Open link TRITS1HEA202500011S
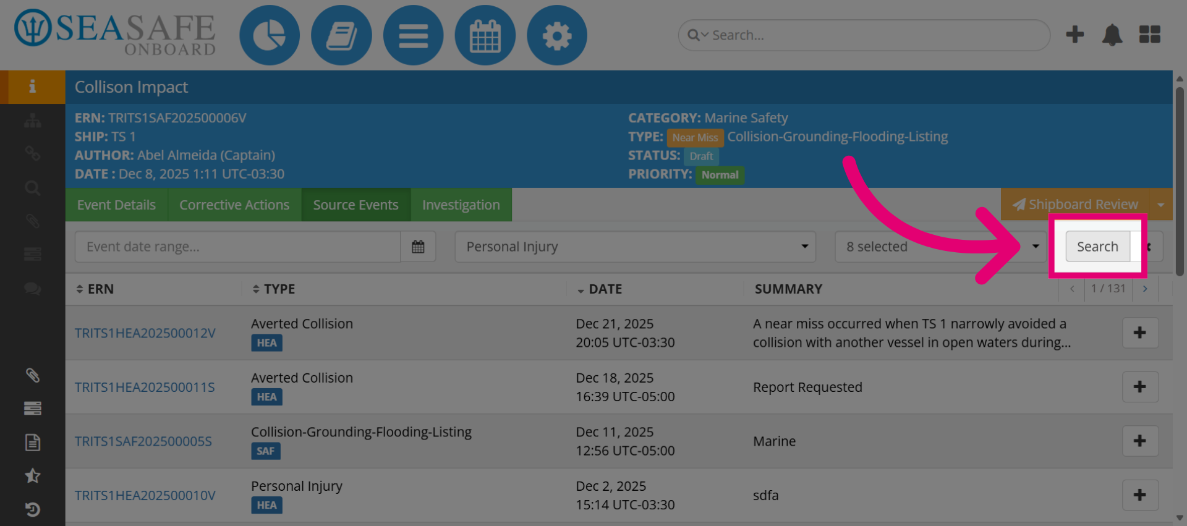 coord(145,387)
